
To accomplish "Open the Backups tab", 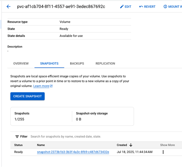I will coord(77,63).
